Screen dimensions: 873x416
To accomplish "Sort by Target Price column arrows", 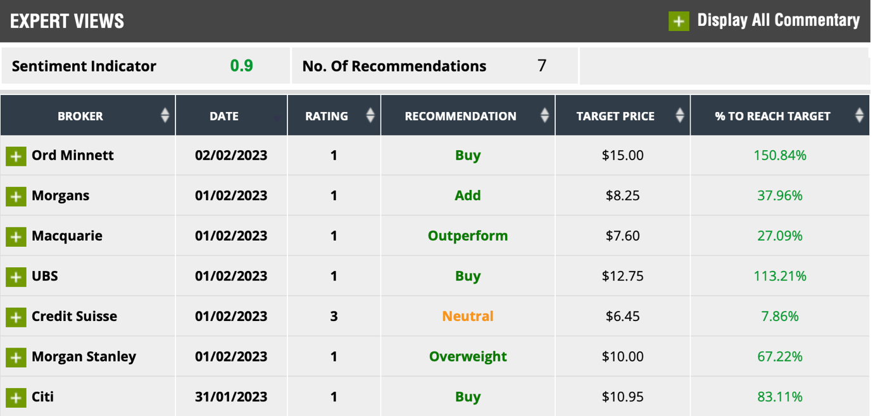I will [x=680, y=115].
